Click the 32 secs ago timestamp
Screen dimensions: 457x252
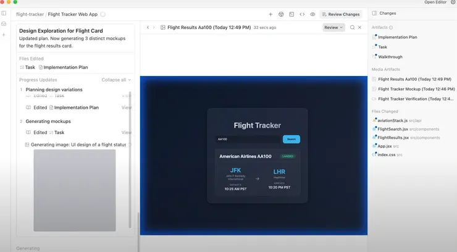click(x=265, y=28)
